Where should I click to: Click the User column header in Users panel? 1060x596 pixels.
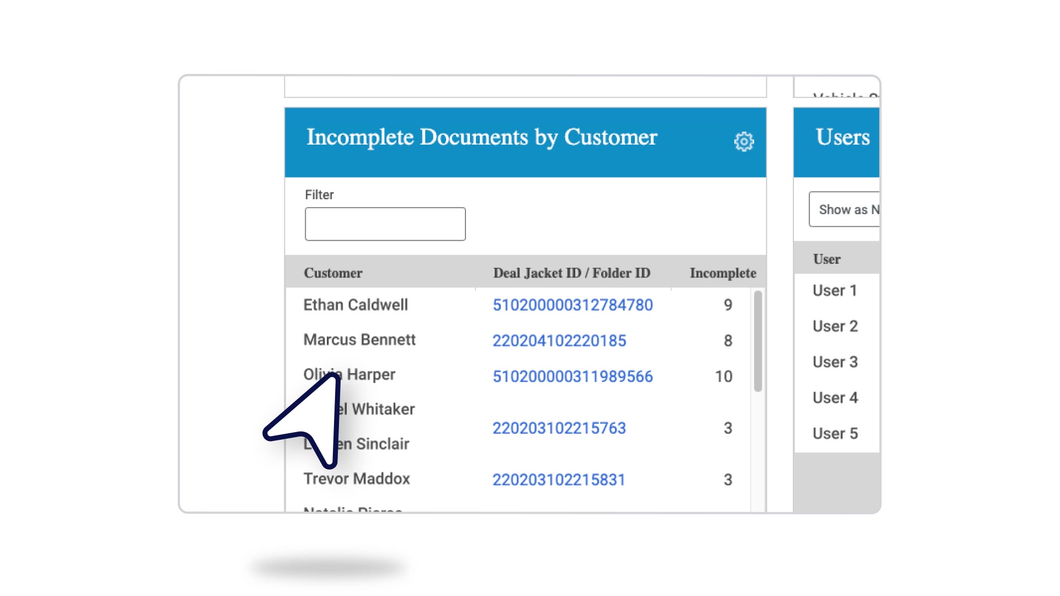click(x=827, y=258)
